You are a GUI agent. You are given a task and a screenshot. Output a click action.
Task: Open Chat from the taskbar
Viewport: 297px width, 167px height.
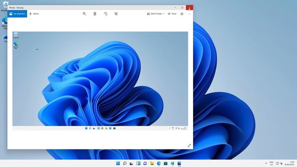pos(145,163)
